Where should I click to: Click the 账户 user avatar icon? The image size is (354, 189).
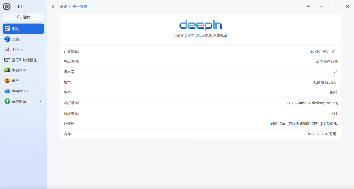click(x=7, y=81)
